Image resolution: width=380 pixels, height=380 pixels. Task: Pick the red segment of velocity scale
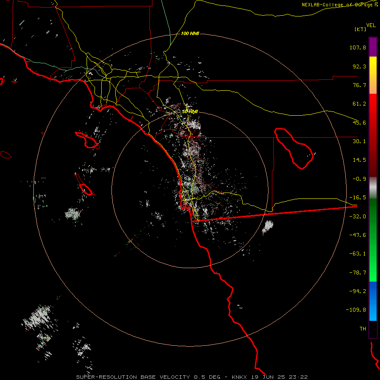373,135
